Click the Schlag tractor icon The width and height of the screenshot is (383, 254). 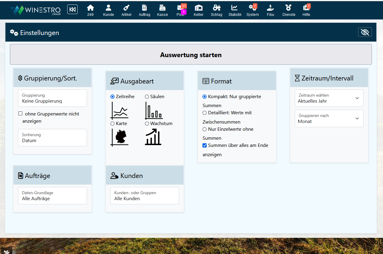pos(217,8)
